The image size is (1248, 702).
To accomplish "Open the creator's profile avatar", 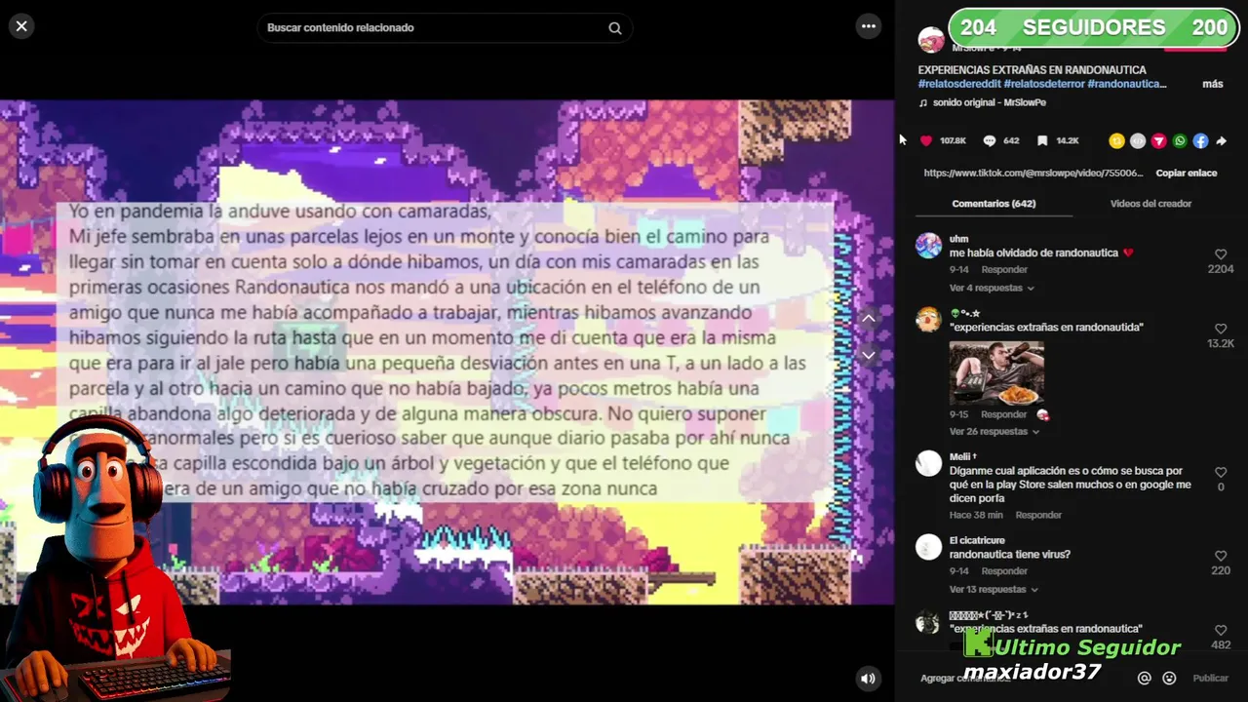I will [x=931, y=40].
